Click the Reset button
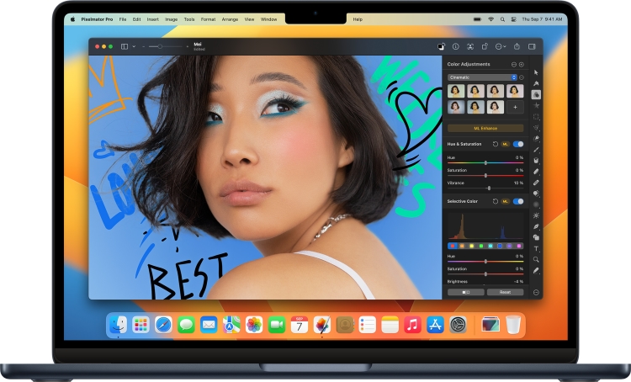This screenshot has height=382, width=631. pyautogui.click(x=505, y=292)
